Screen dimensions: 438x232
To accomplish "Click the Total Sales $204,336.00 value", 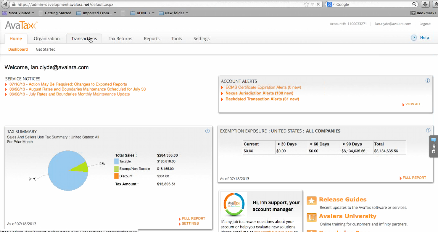I will coord(168,155).
